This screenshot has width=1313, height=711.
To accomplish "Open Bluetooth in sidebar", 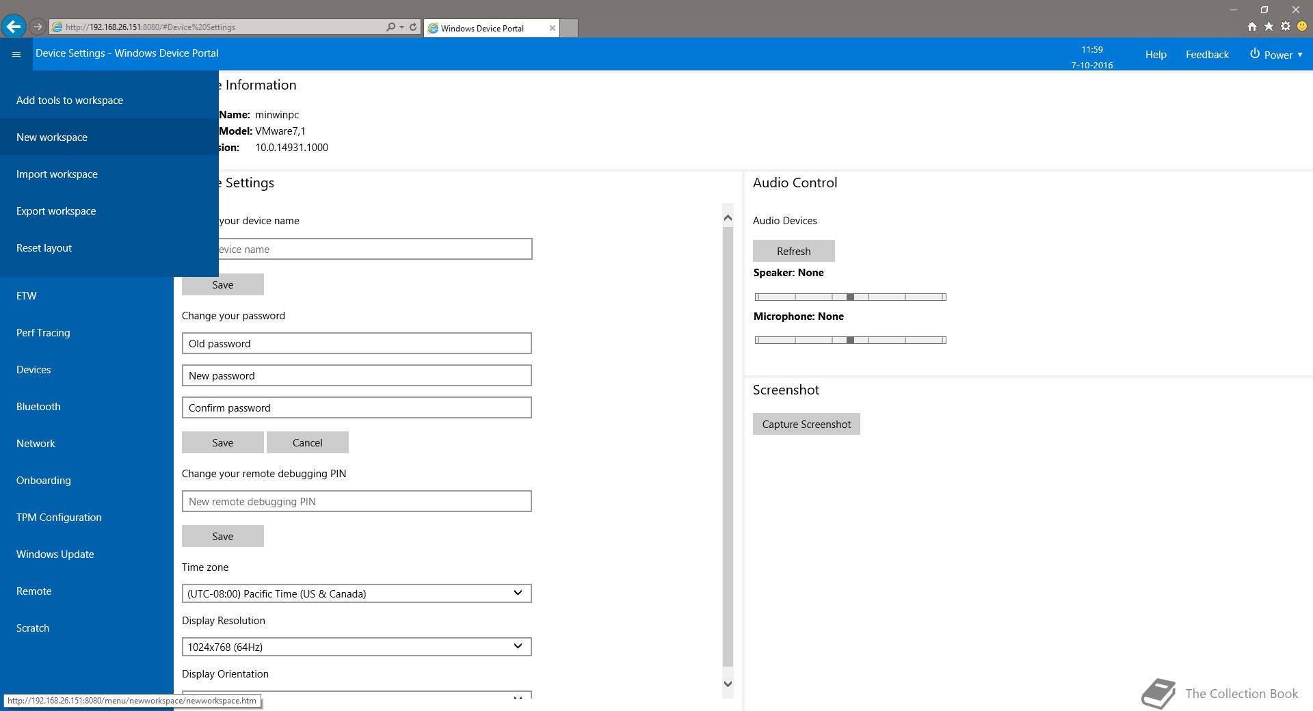I will coord(87,407).
